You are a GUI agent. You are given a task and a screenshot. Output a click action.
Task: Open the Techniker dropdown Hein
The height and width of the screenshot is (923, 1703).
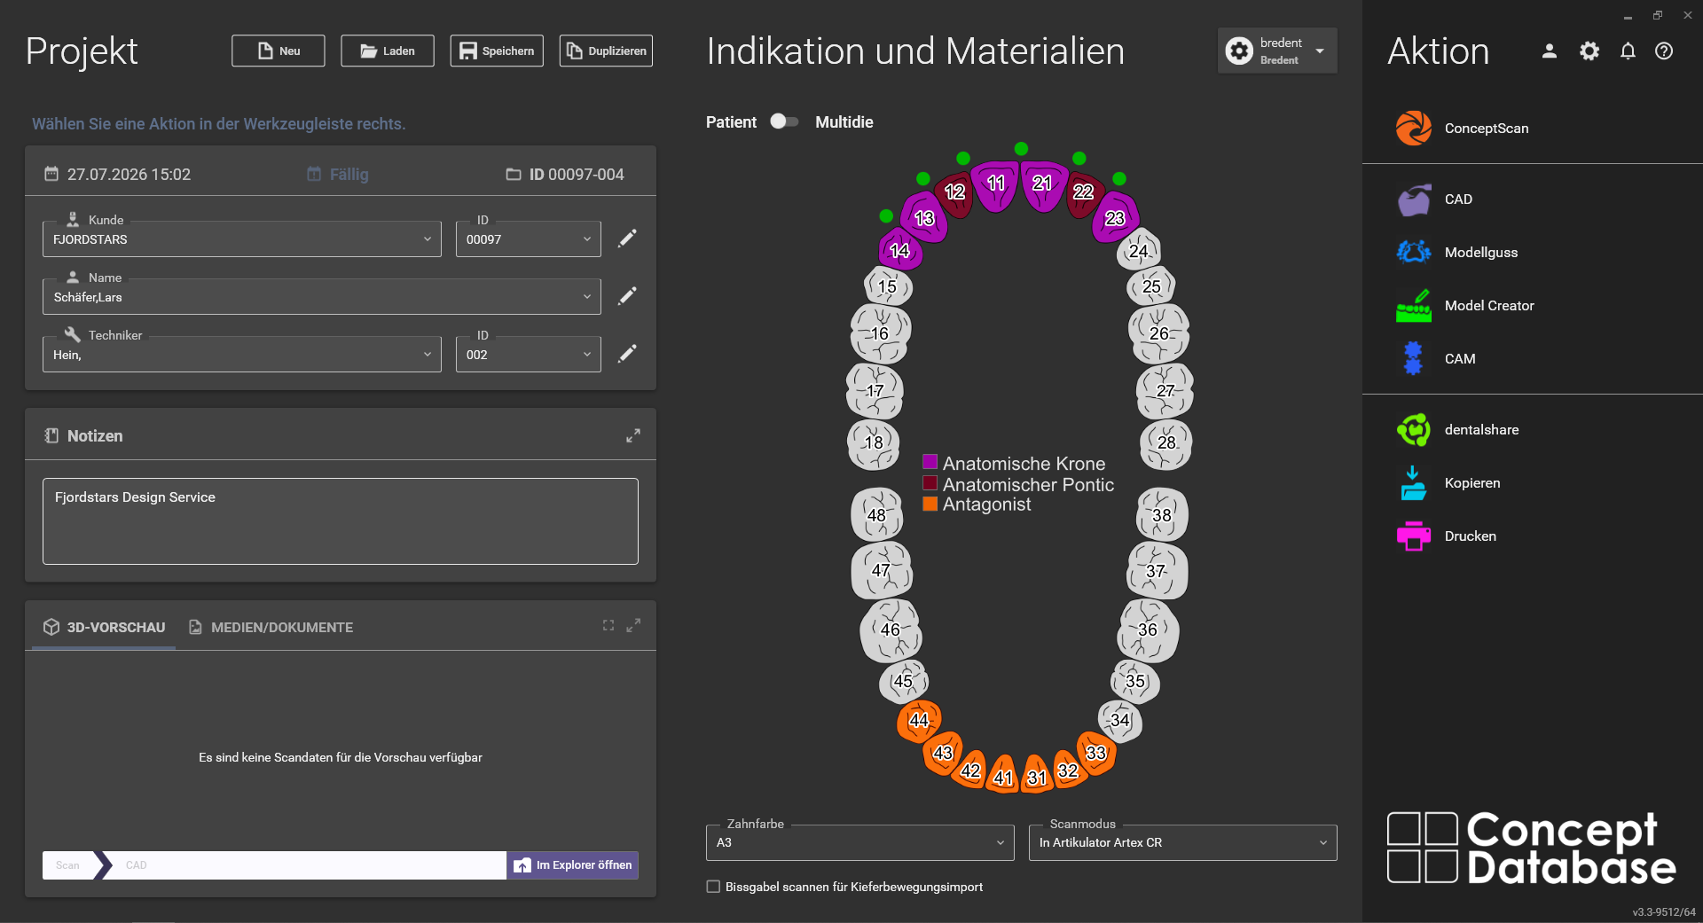[x=242, y=355]
